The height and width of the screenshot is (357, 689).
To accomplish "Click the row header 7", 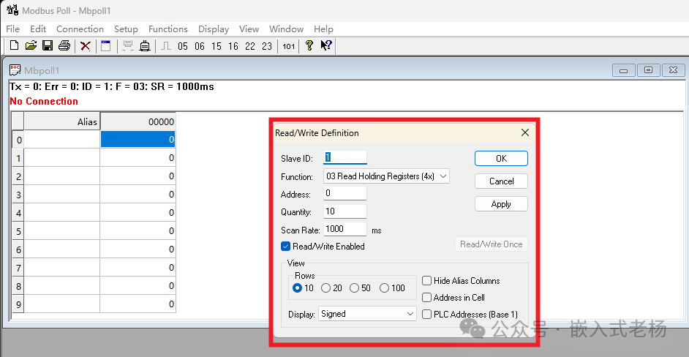I will [x=18, y=267].
